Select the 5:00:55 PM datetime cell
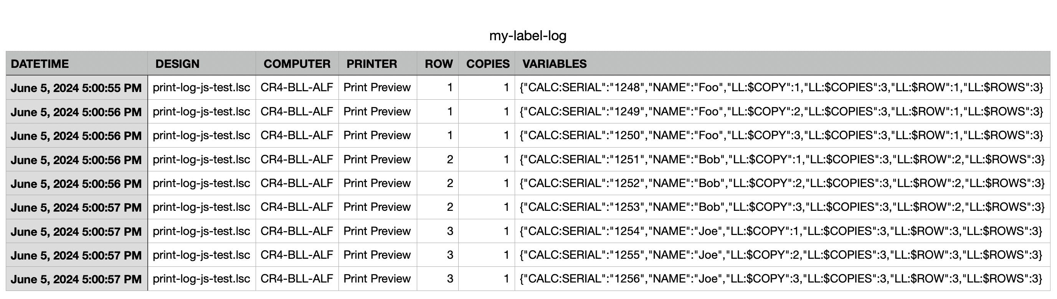 coord(76,88)
